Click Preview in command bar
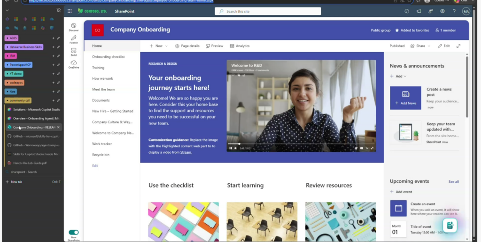The width and height of the screenshot is (481, 242). point(214,46)
